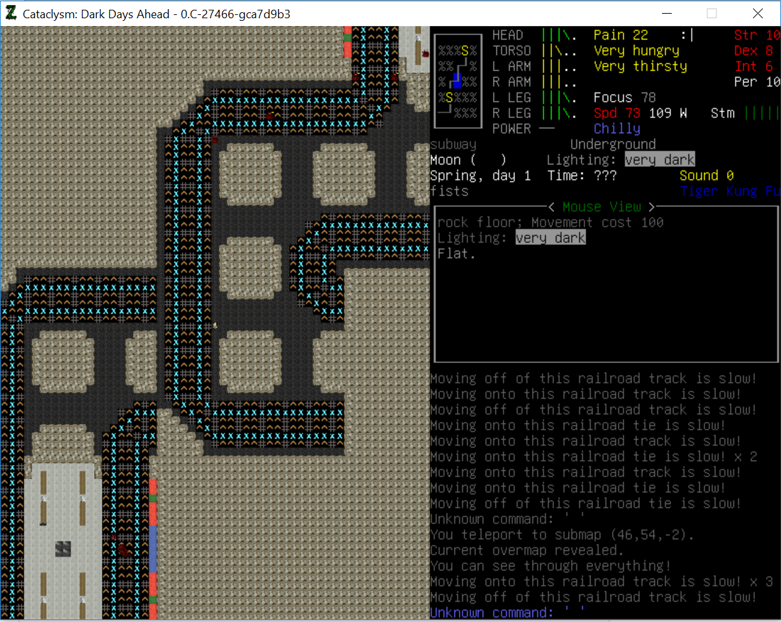781x622 pixels.
Task: Click the R LEG body part label
Action: point(512,113)
